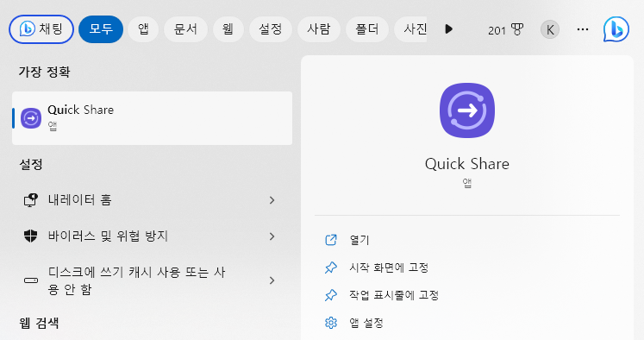Screen dimensions: 644x340
Task: Click 열기 to open Quick Share
Action: coord(360,240)
